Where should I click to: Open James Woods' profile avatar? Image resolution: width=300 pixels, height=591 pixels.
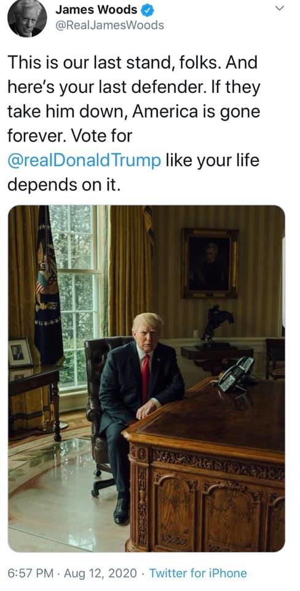(x=27, y=18)
